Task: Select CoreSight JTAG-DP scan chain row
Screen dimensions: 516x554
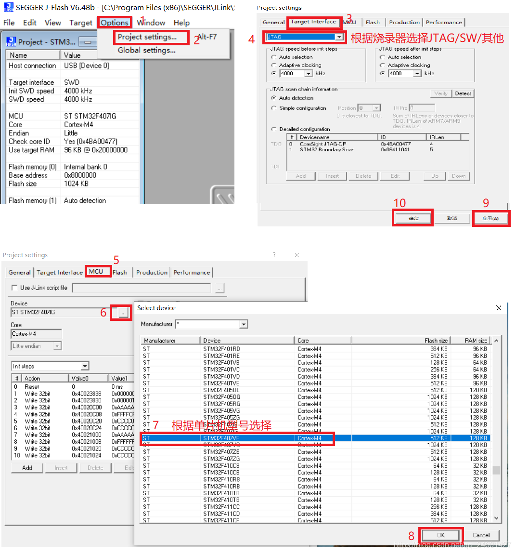Action: click(378, 144)
